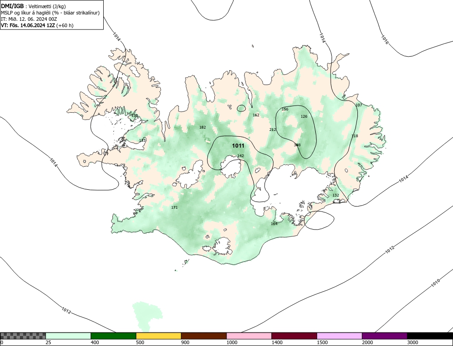Select the CAPE value 126 on the map
This screenshot has height=346, width=453.
[304, 117]
